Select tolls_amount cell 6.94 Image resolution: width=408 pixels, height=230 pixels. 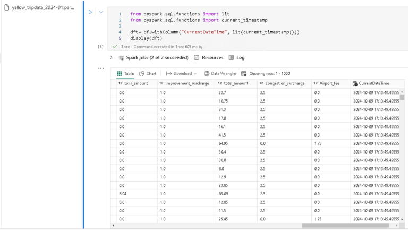pyautogui.click(x=137, y=194)
